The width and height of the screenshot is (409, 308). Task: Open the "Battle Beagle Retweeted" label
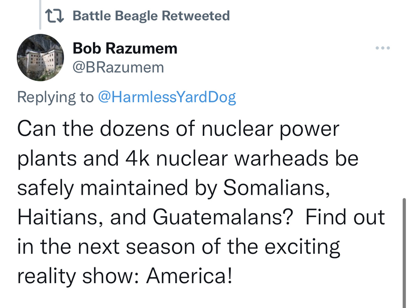point(151,16)
